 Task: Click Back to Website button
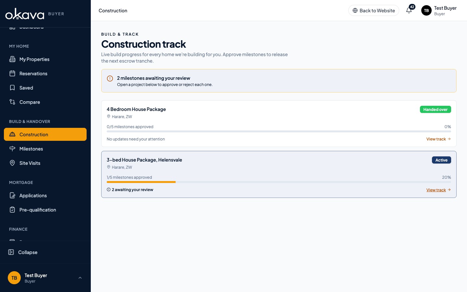[374, 10]
